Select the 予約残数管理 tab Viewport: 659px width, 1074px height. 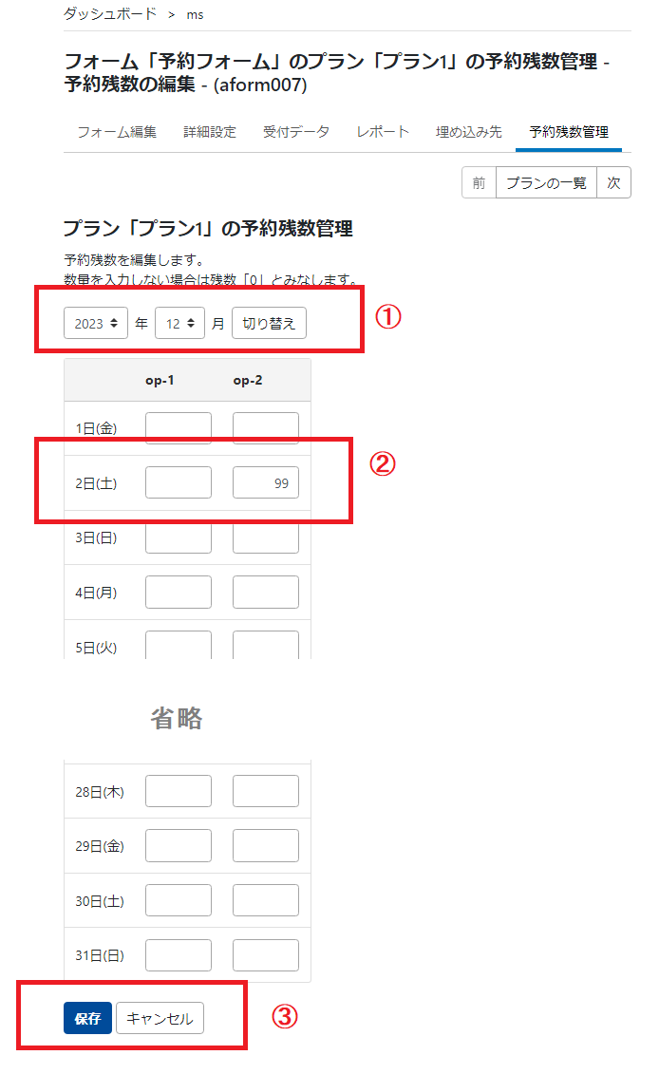[x=568, y=133]
